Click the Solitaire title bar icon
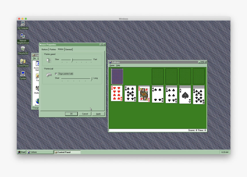Screen dimensions: 247x177 coord(110,62)
